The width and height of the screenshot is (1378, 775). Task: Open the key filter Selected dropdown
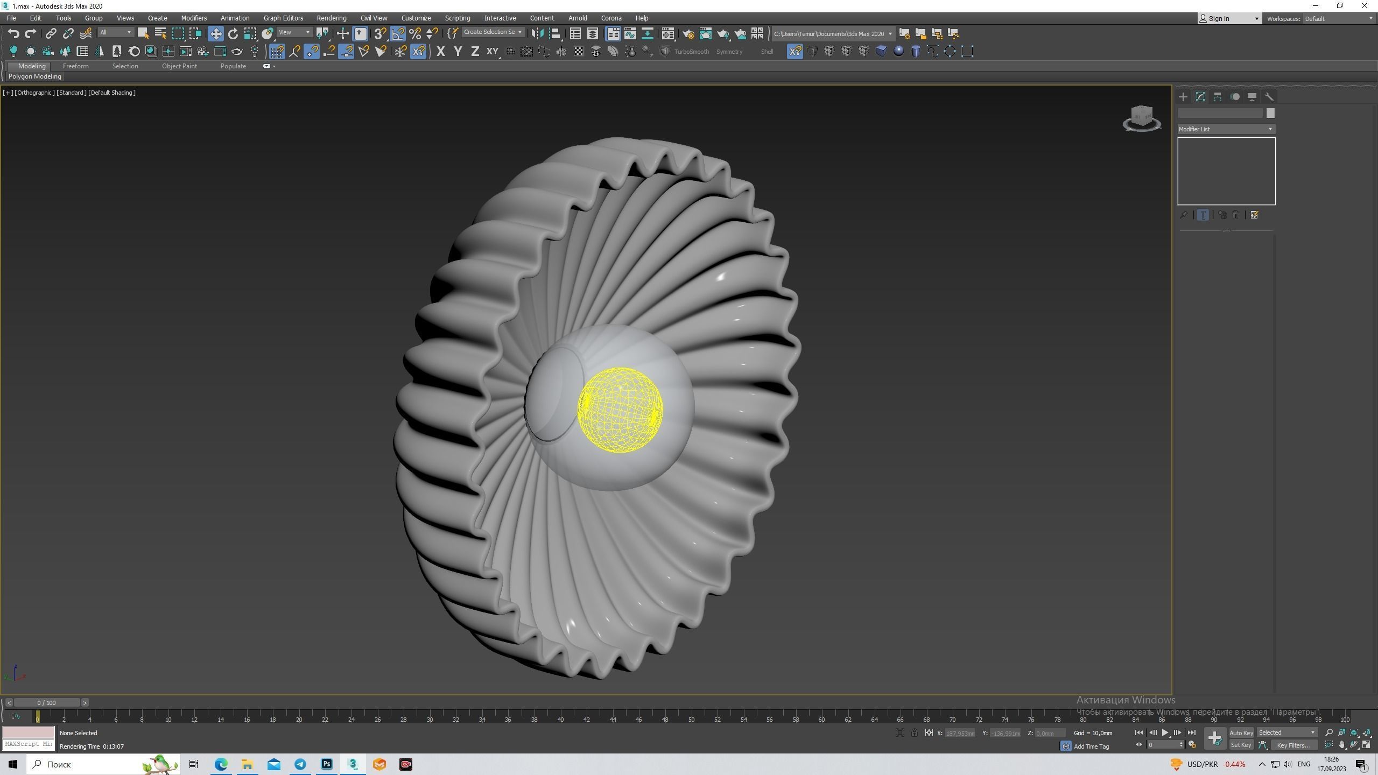click(1286, 732)
